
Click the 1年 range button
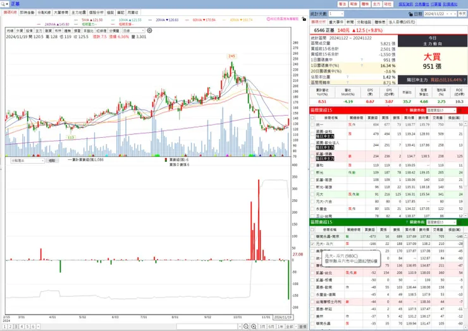pyautogui.click(x=280, y=327)
